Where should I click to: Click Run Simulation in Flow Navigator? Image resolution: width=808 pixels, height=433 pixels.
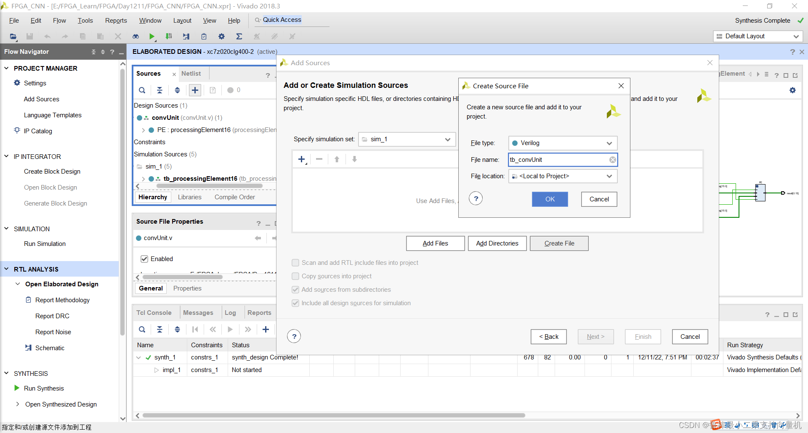tap(45, 244)
